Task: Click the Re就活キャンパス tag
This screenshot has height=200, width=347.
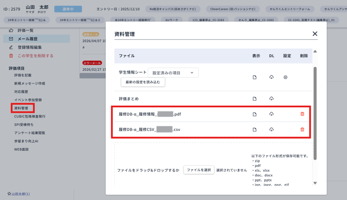Action: pyautogui.click(x=173, y=9)
